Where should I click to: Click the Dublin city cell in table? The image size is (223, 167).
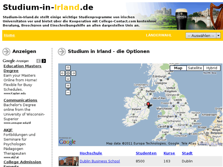(x=187, y=161)
